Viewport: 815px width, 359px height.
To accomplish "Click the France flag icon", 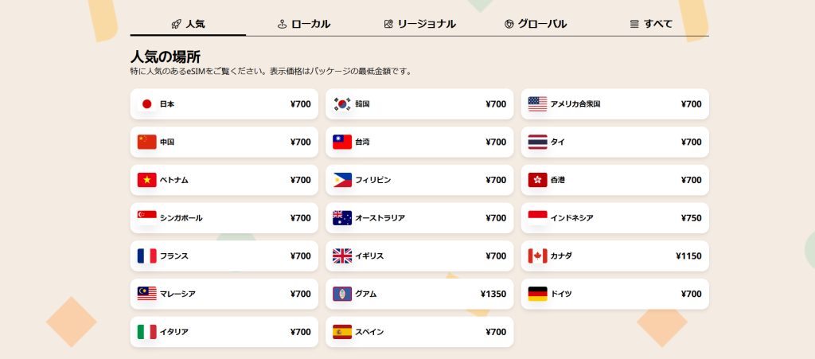I will (146, 256).
